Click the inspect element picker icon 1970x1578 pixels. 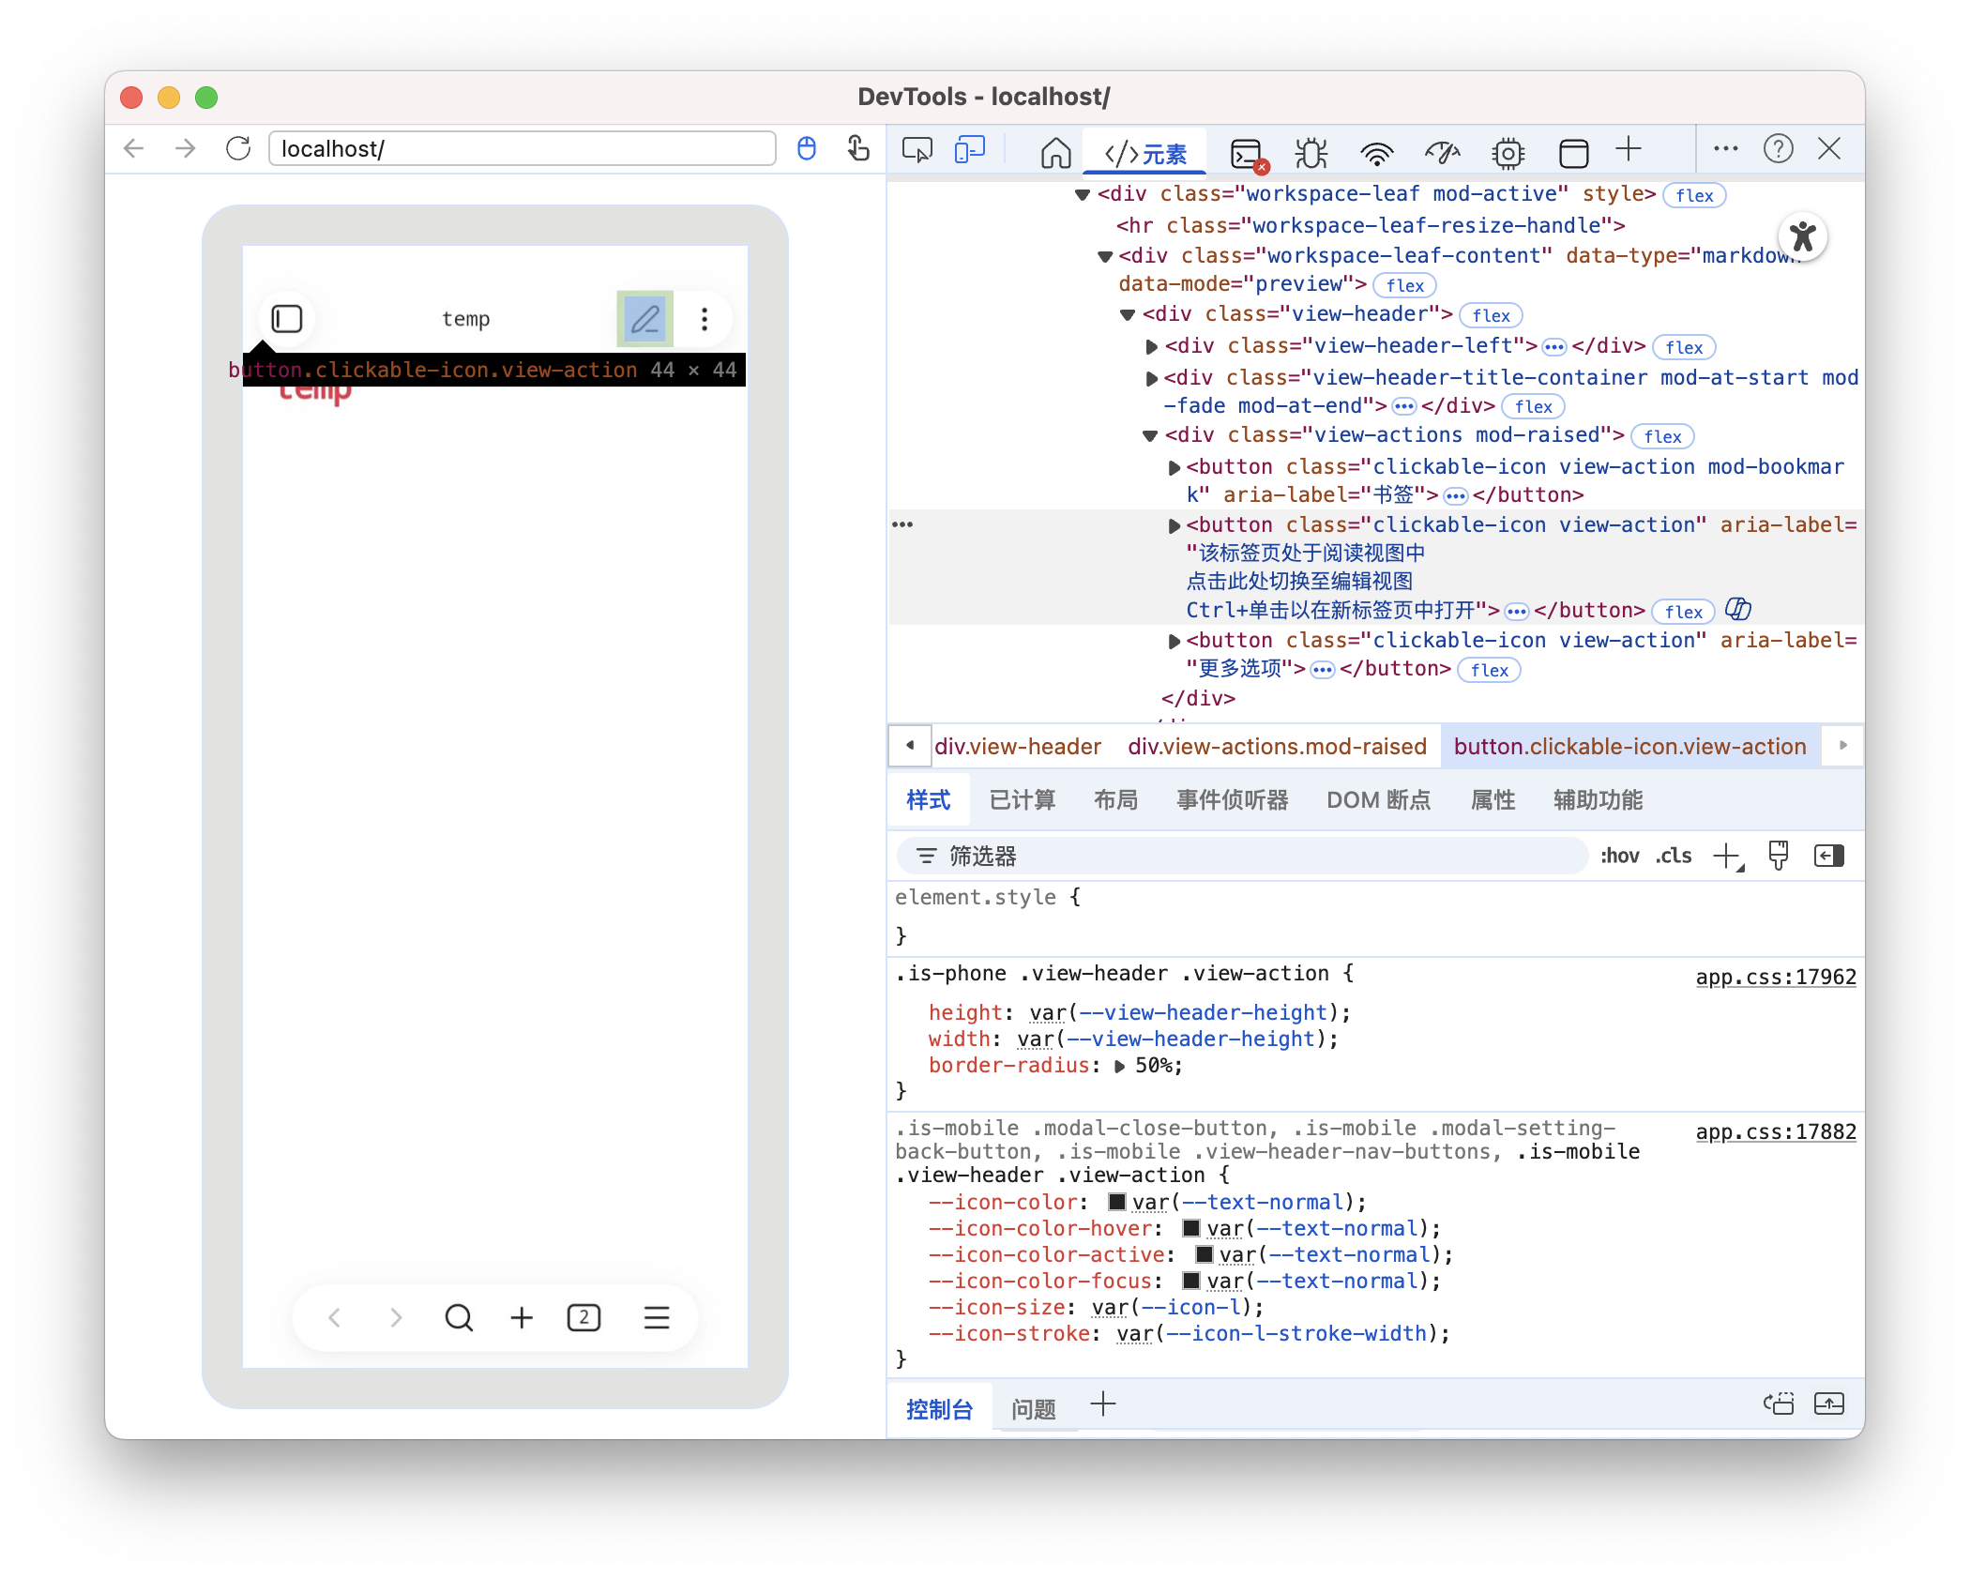pos(917,150)
